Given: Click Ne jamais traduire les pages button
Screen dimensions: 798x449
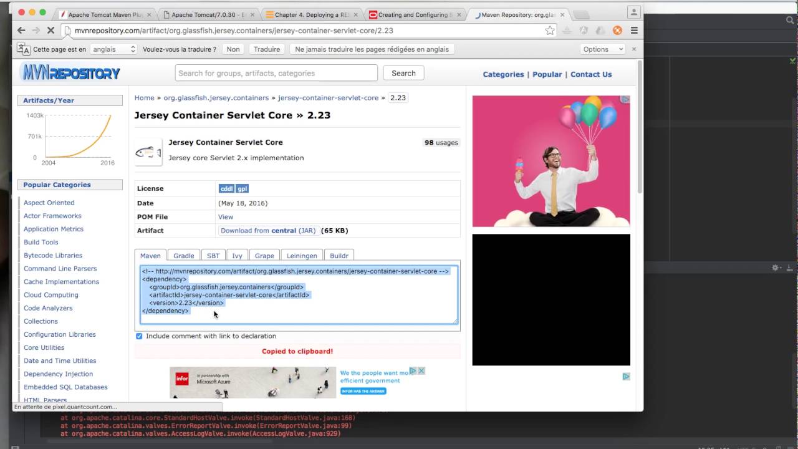Looking at the screenshot, I should tap(372, 49).
